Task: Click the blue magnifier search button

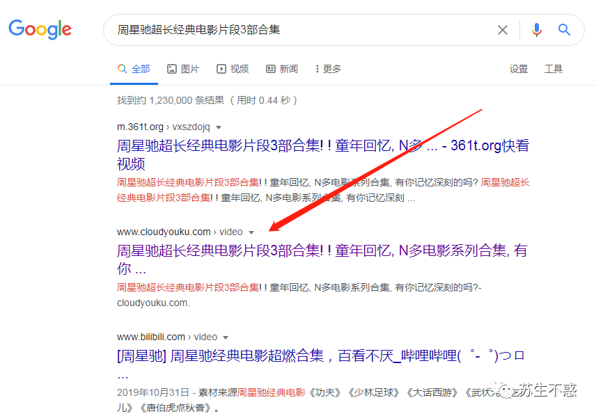Action: pyautogui.click(x=564, y=30)
